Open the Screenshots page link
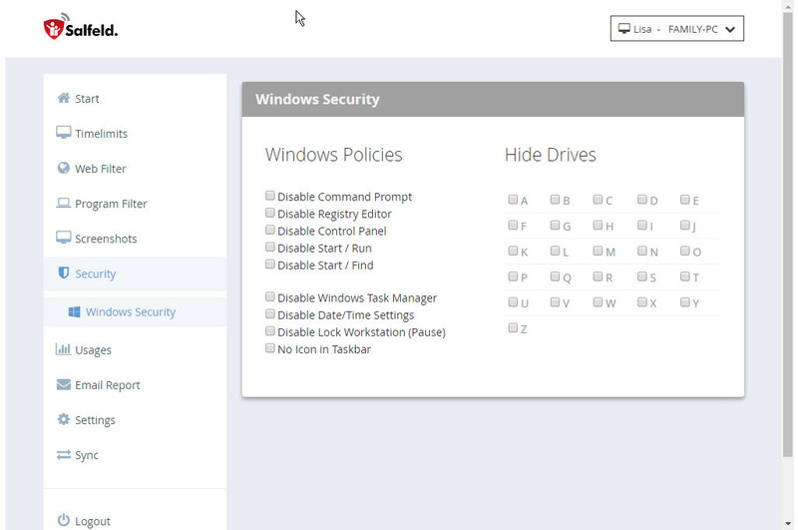The height and width of the screenshot is (530, 798). coord(106,239)
